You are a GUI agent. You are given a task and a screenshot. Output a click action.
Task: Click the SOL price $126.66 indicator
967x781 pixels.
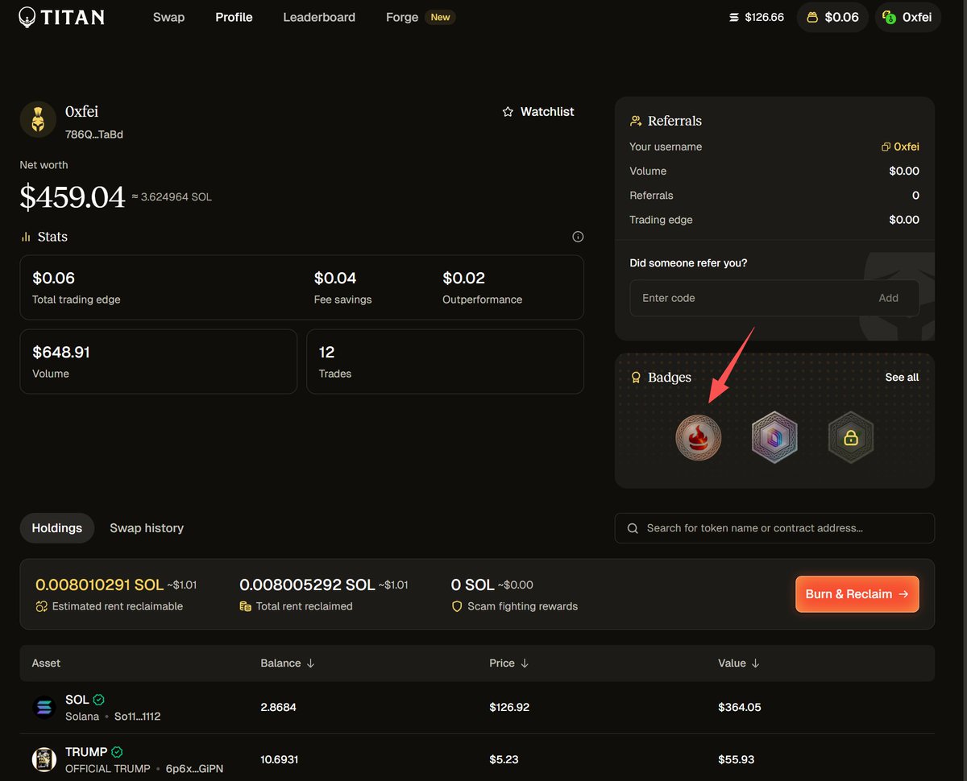coord(756,17)
